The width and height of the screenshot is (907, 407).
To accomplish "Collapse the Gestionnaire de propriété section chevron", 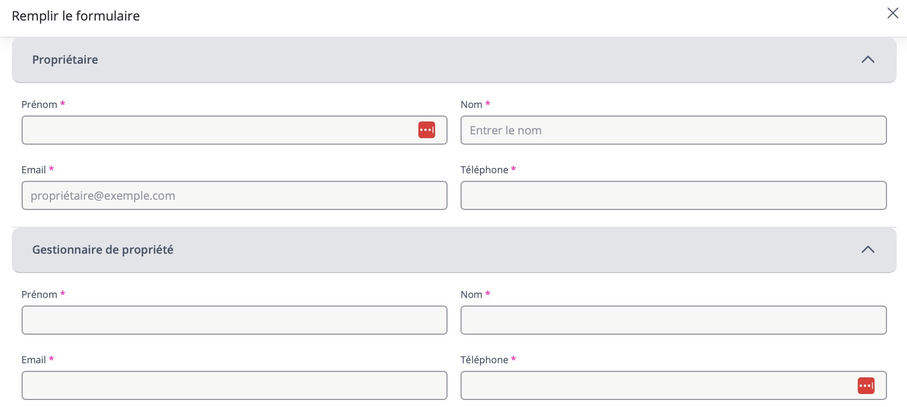I will pyautogui.click(x=868, y=250).
